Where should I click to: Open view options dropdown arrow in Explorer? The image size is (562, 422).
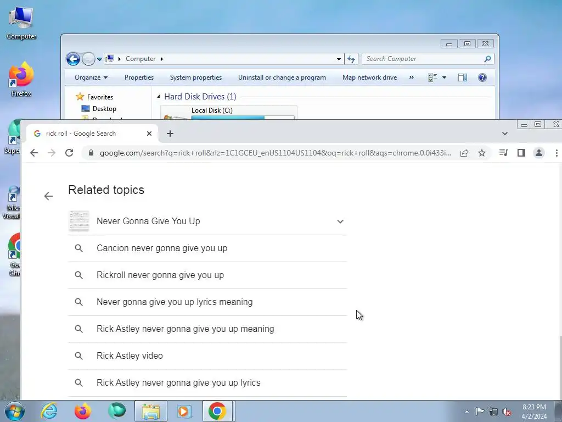tap(444, 77)
